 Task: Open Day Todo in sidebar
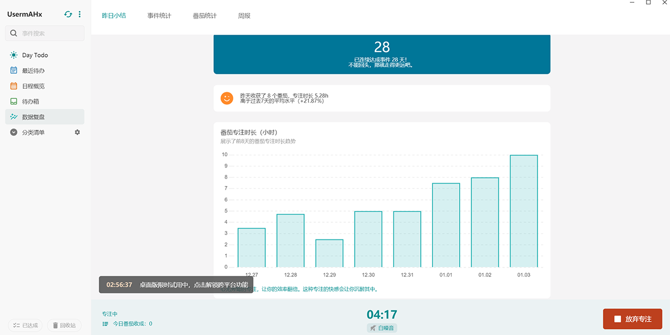(x=35, y=55)
